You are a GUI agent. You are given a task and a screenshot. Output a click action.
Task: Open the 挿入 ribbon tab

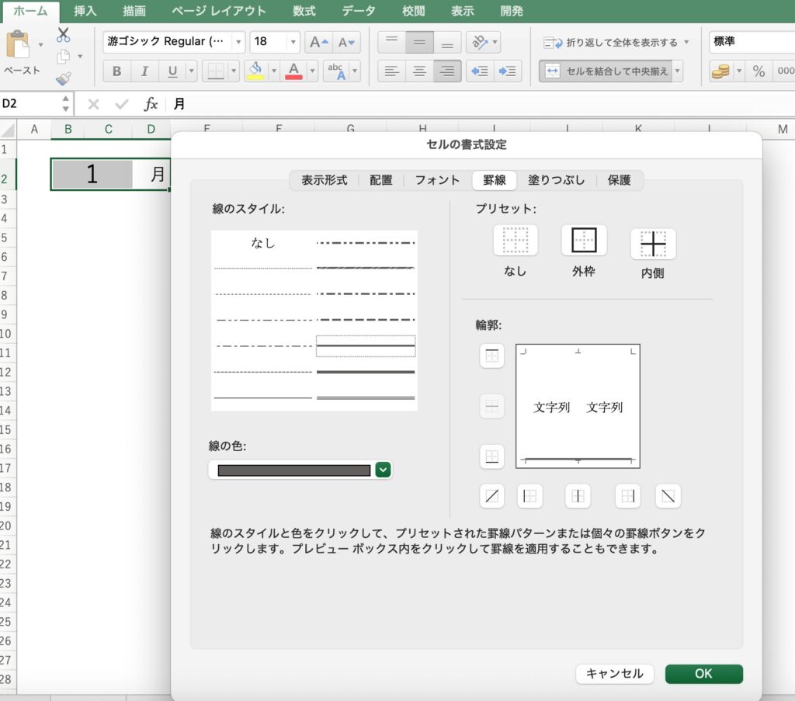[85, 11]
